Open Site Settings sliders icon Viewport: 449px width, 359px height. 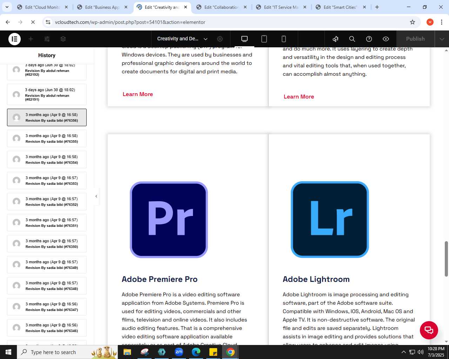pos(47,39)
